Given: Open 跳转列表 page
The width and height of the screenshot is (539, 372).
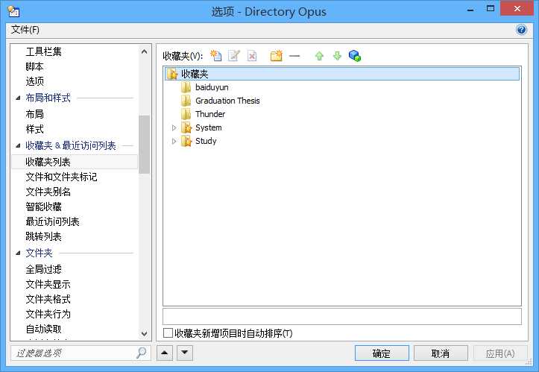Looking at the screenshot, I should [44, 236].
